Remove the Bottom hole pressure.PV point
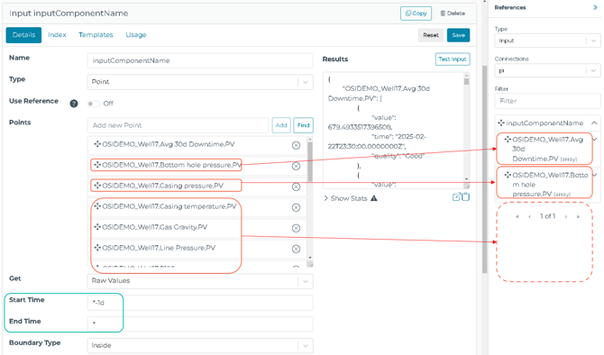 click(296, 166)
